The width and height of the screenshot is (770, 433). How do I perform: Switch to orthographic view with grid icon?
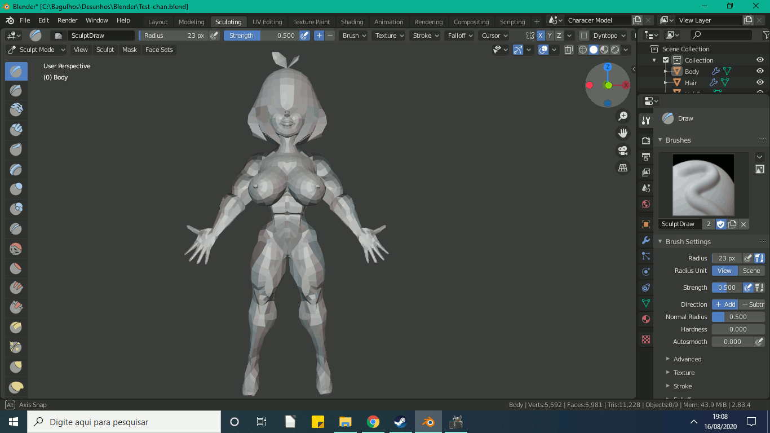tap(623, 168)
